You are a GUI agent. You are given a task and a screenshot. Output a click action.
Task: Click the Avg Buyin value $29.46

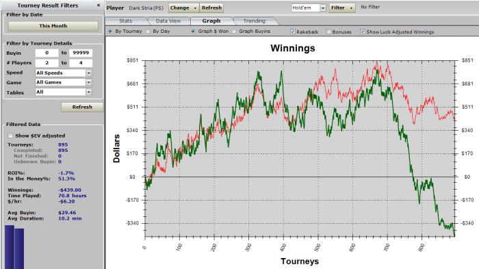point(67,213)
